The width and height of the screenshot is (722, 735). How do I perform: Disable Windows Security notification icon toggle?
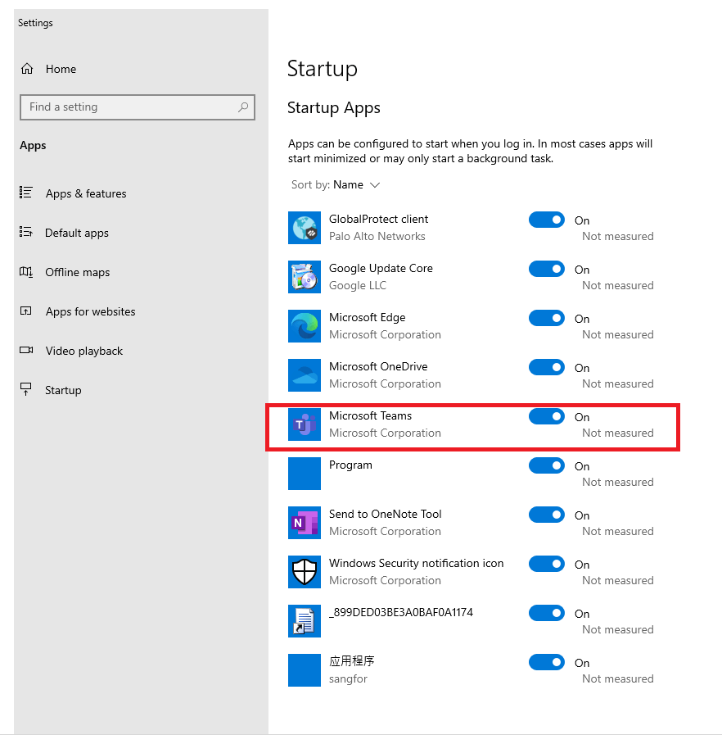pos(547,565)
